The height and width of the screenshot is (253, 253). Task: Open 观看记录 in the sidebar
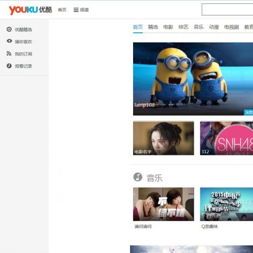pyautogui.click(x=23, y=66)
